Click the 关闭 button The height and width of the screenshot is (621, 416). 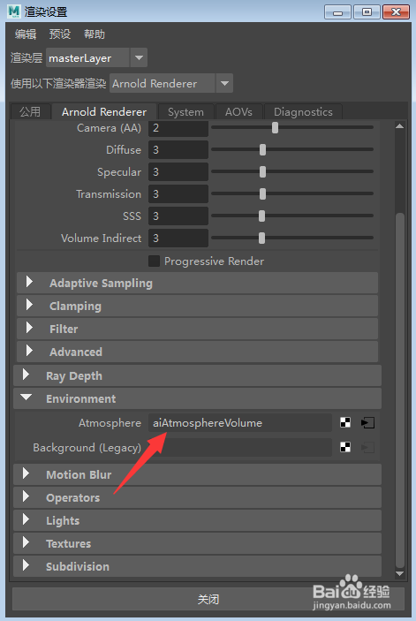(x=208, y=599)
